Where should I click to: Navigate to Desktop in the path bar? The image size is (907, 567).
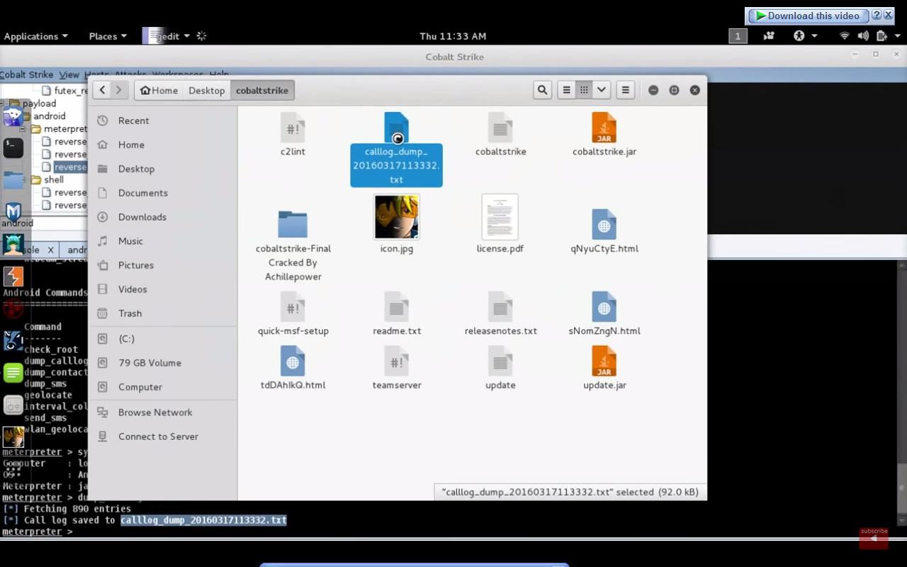pos(207,90)
